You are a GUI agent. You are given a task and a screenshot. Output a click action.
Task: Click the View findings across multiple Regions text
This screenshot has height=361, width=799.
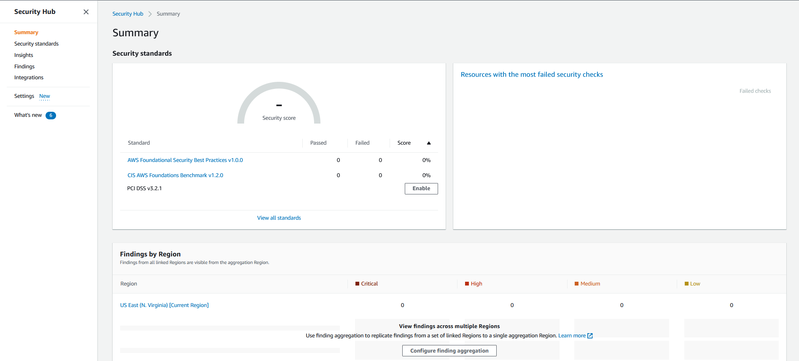[449, 326]
